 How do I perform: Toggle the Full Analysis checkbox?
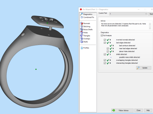point(102,35)
